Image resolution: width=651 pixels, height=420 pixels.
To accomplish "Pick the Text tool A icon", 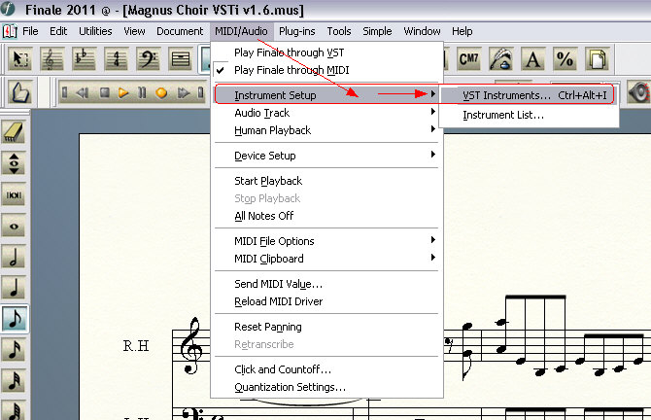I will (533, 59).
